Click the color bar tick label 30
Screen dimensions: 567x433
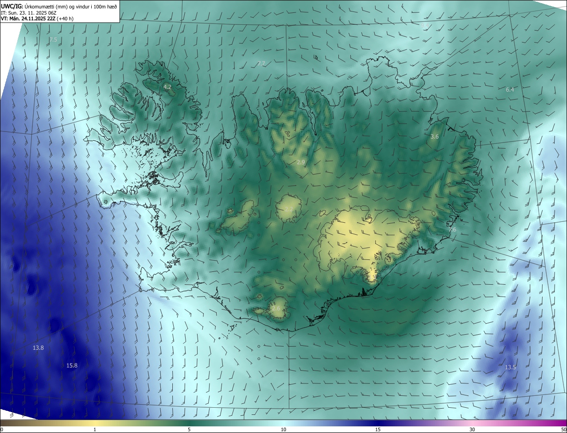pos(472,430)
